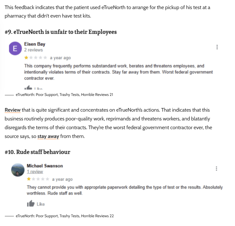Open three-dot menu on Eisen Bay review

[x=217, y=47]
